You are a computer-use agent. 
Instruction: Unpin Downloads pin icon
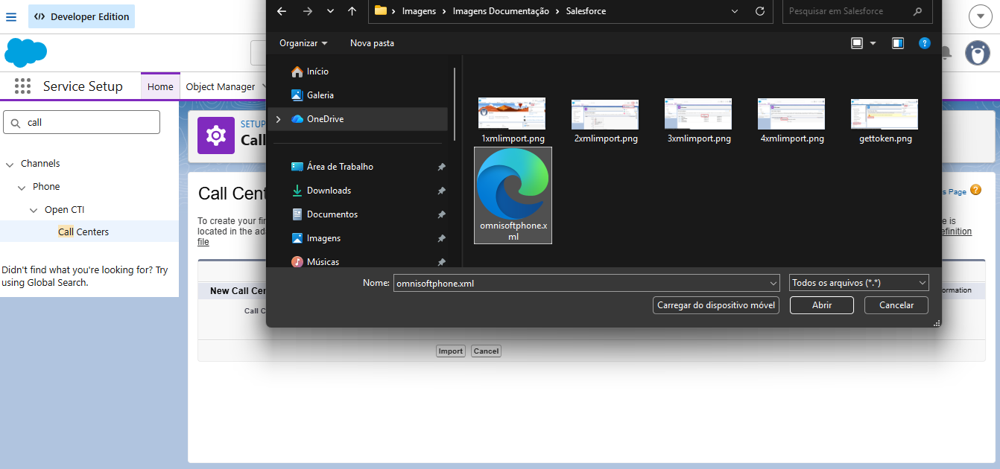(x=441, y=191)
